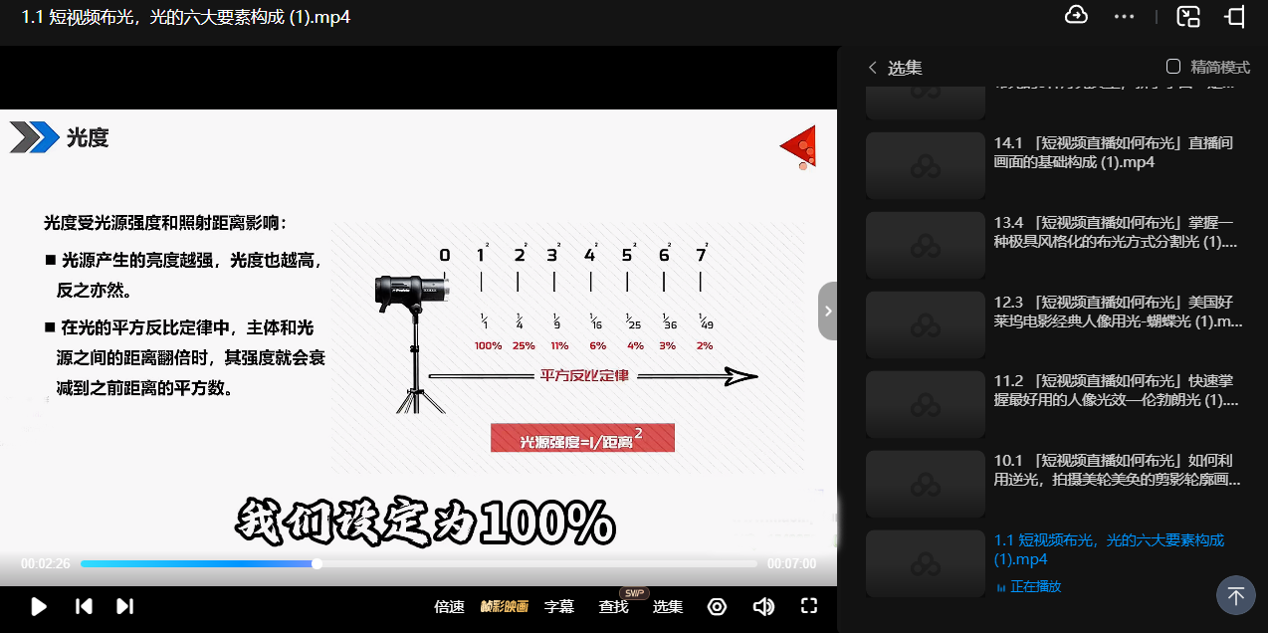This screenshot has width=1268, height=633.
Task: Mute the volume speaker icon
Action: (763, 606)
